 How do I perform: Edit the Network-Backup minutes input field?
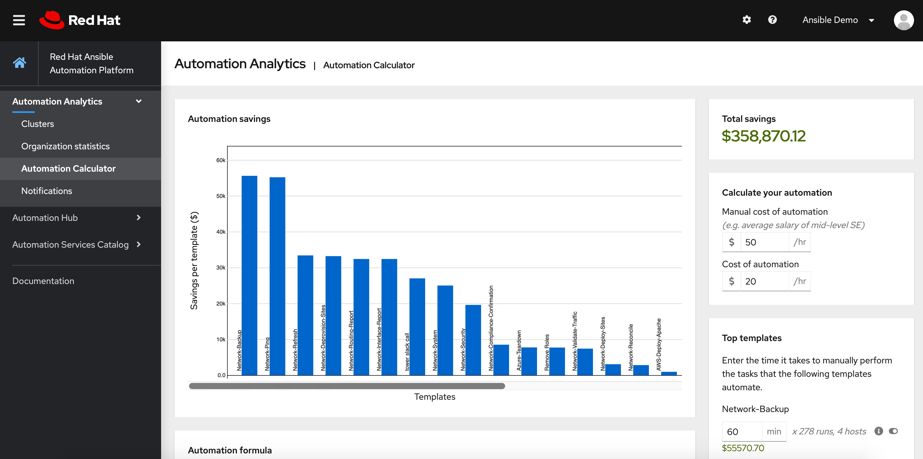click(x=741, y=431)
